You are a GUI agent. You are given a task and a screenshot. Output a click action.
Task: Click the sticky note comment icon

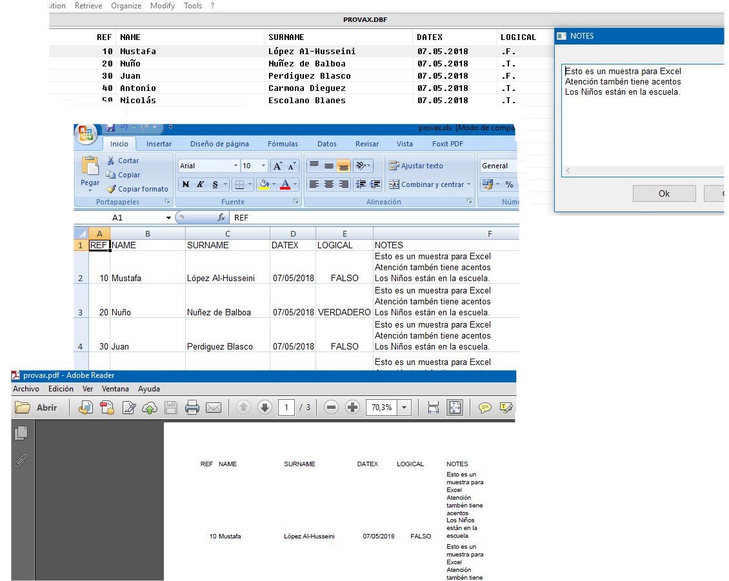coord(485,408)
